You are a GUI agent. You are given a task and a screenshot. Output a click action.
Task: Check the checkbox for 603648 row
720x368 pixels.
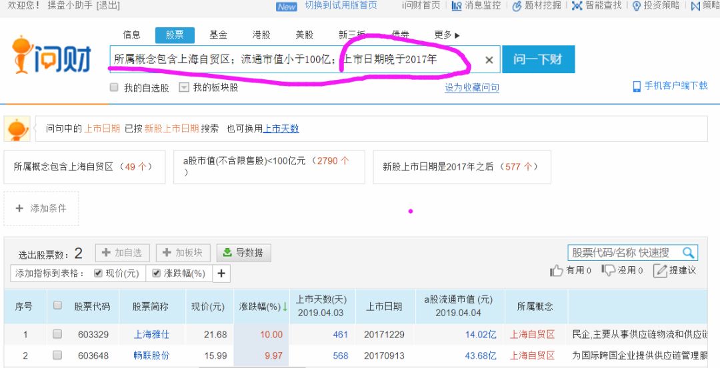(57, 355)
